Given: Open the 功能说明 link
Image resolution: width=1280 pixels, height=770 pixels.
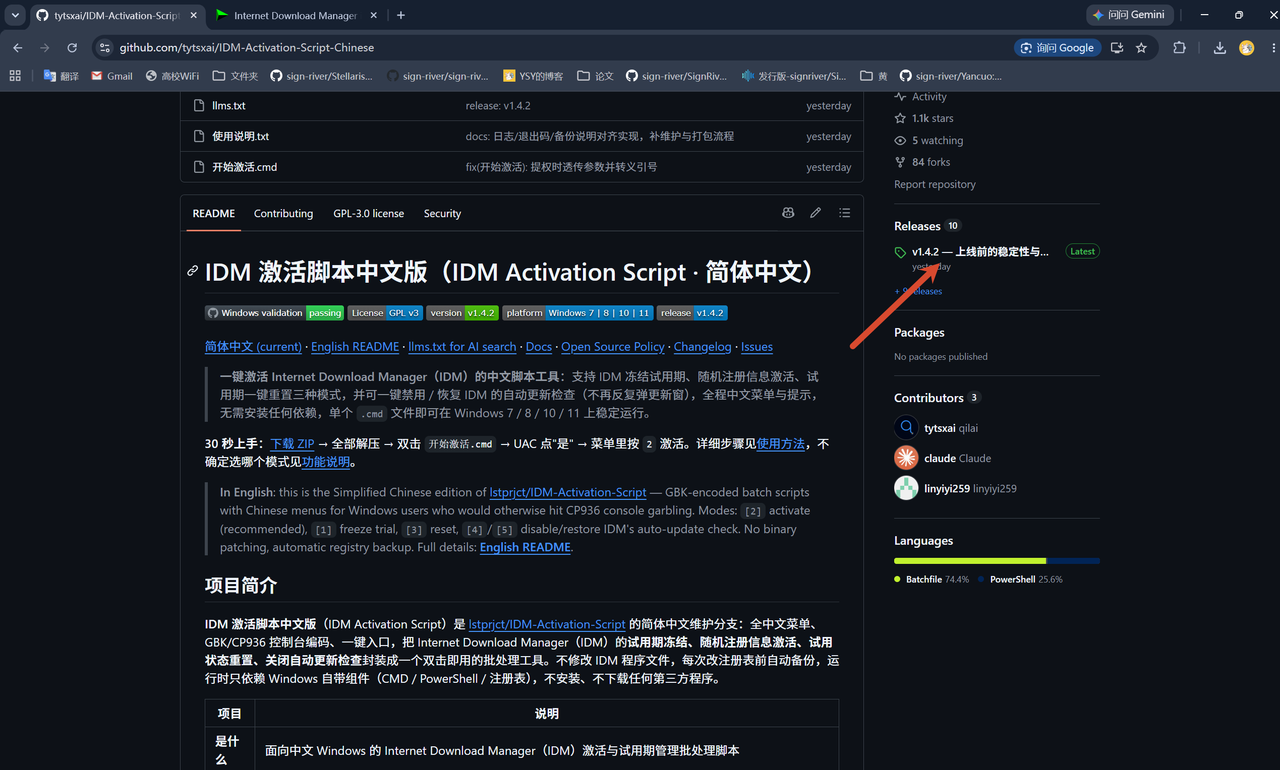Looking at the screenshot, I should coord(326,462).
